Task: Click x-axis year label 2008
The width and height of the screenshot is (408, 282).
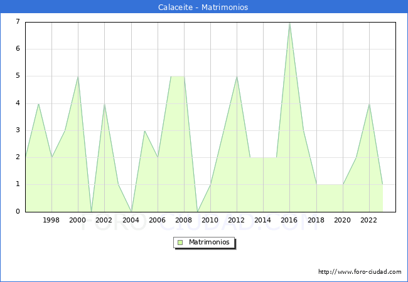Action: (x=184, y=220)
